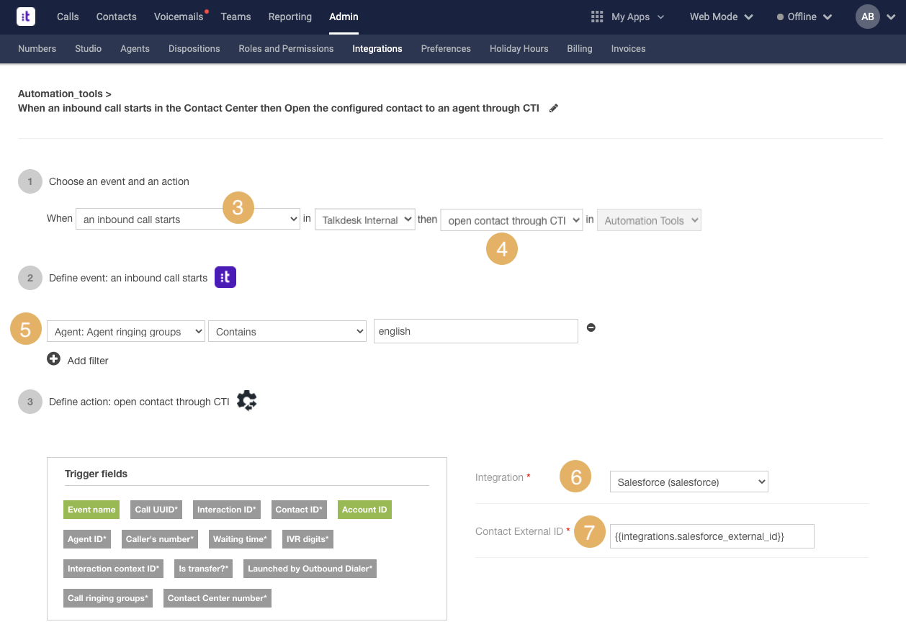Open the 'Agent: Agent ringing groups' filter dropdown
Image resolution: width=906 pixels, height=632 pixels.
[126, 331]
